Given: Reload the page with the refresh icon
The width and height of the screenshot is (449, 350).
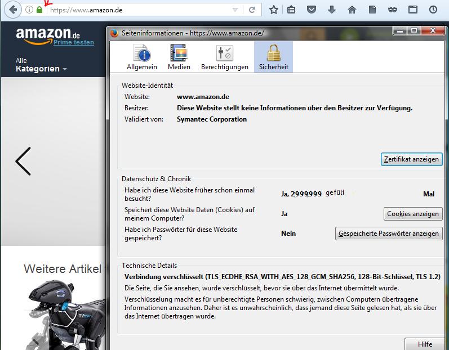Looking at the screenshot, I should click(x=252, y=10).
